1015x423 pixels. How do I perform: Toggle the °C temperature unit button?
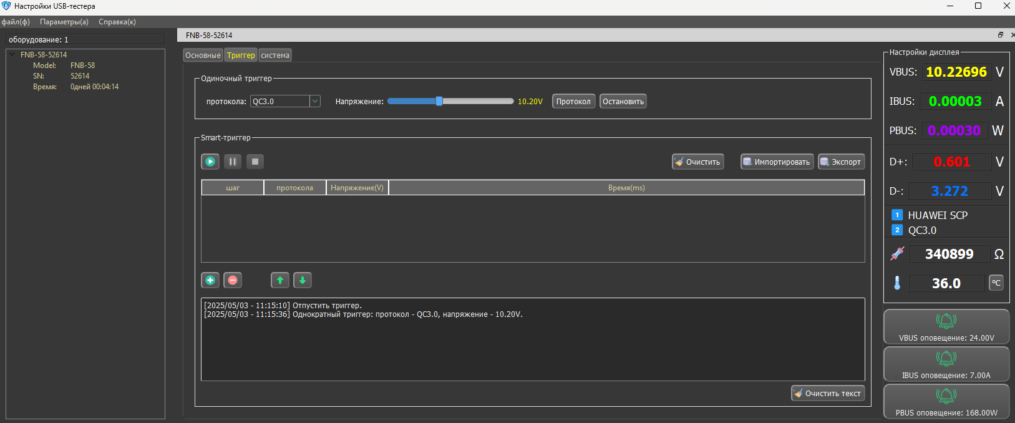[996, 283]
